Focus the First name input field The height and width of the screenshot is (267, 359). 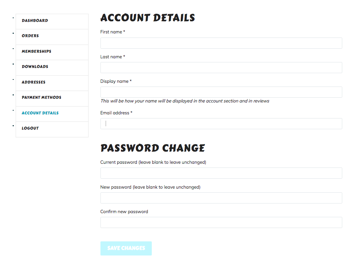tap(221, 43)
